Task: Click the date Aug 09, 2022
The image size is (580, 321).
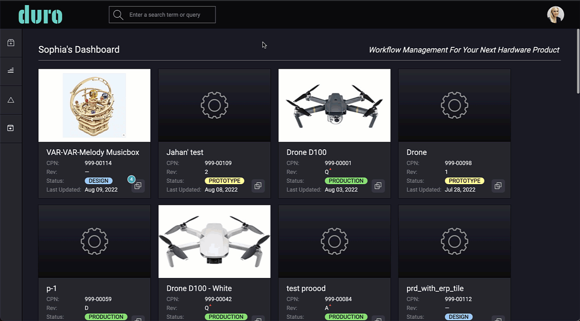Action: 101,190
